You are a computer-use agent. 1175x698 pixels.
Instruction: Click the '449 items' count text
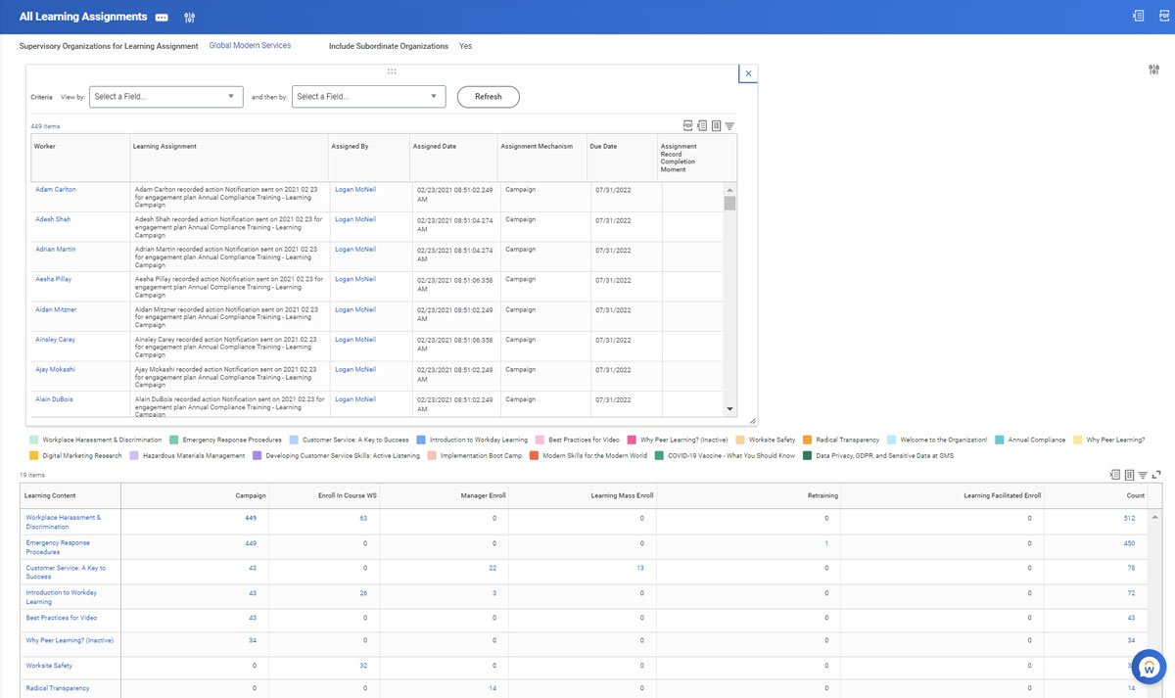coord(45,126)
